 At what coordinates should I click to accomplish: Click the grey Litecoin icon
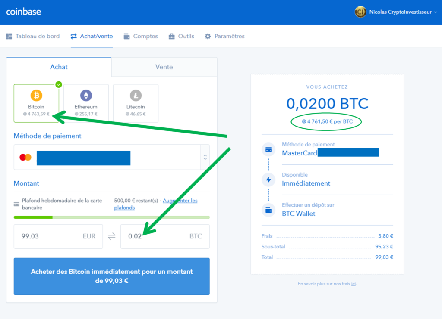[136, 95]
